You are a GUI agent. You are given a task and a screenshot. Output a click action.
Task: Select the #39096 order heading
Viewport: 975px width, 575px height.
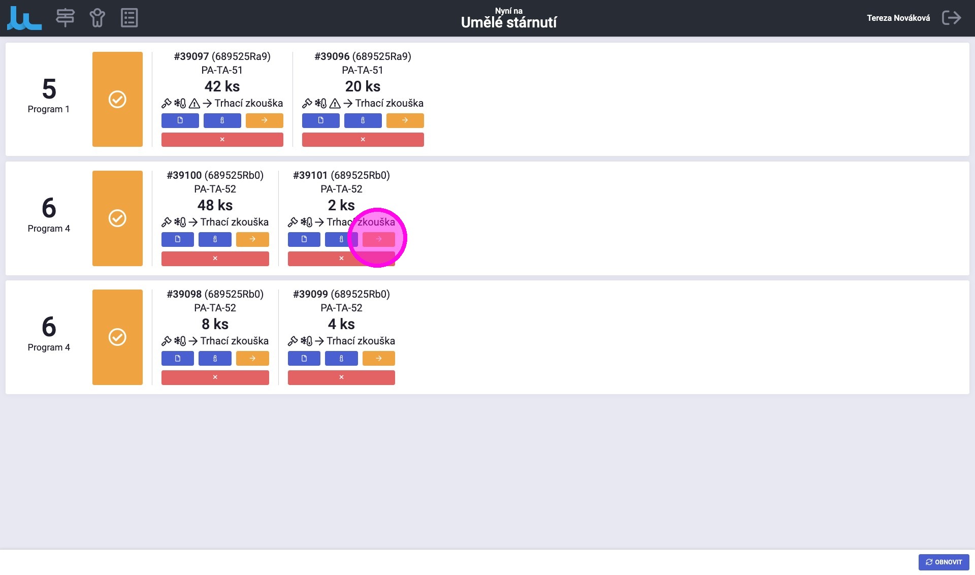pyautogui.click(x=363, y=56)
